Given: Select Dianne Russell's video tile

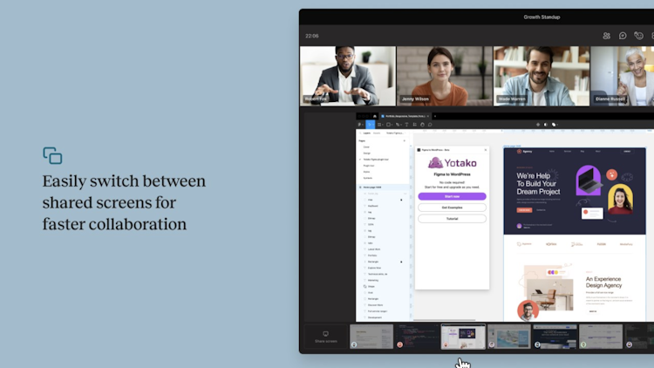Looking at the screenshot, I should click(623, 76).
